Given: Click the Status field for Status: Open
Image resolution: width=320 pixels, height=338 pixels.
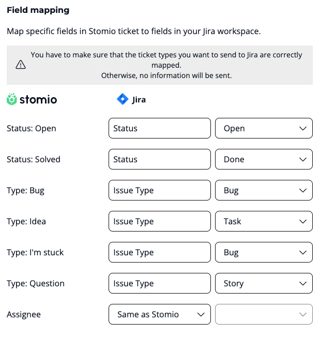Looking at the screenshot, I should click(x=160, y=128).
